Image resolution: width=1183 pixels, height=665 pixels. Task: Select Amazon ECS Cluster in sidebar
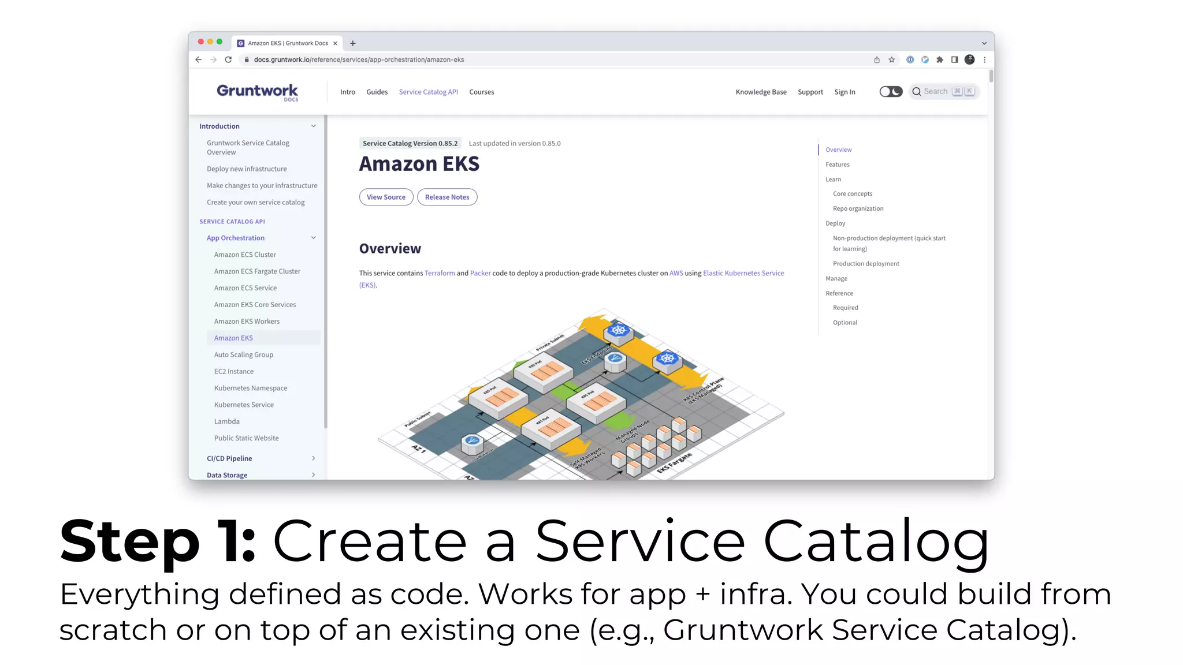pyautogui.click(x=245, y=255)
